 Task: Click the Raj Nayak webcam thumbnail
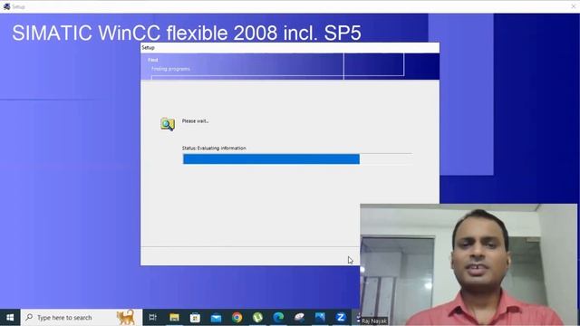pyautogui.click(x=469, y=264)
